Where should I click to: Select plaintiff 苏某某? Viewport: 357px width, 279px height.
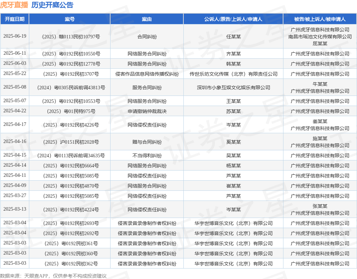tap(233, 111)
